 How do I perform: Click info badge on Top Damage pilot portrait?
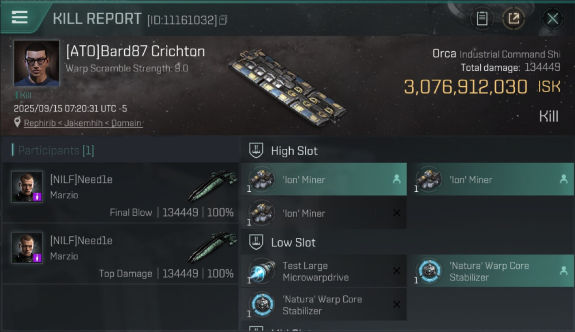click(x=37, y=257)
